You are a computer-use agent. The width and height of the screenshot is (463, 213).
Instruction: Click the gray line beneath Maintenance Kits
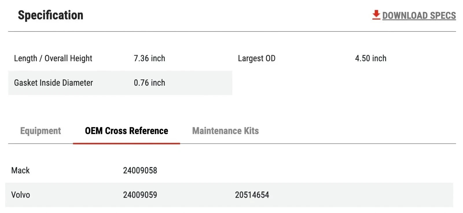pyautogui.click(x=225, y=143)
